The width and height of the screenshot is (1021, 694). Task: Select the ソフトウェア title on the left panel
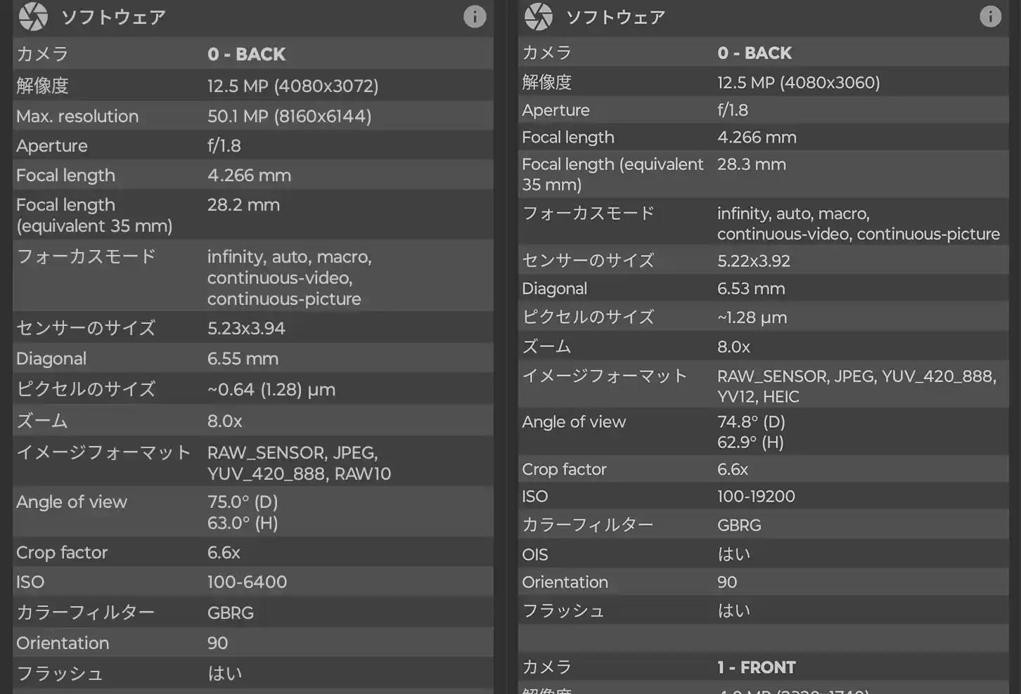113,16
